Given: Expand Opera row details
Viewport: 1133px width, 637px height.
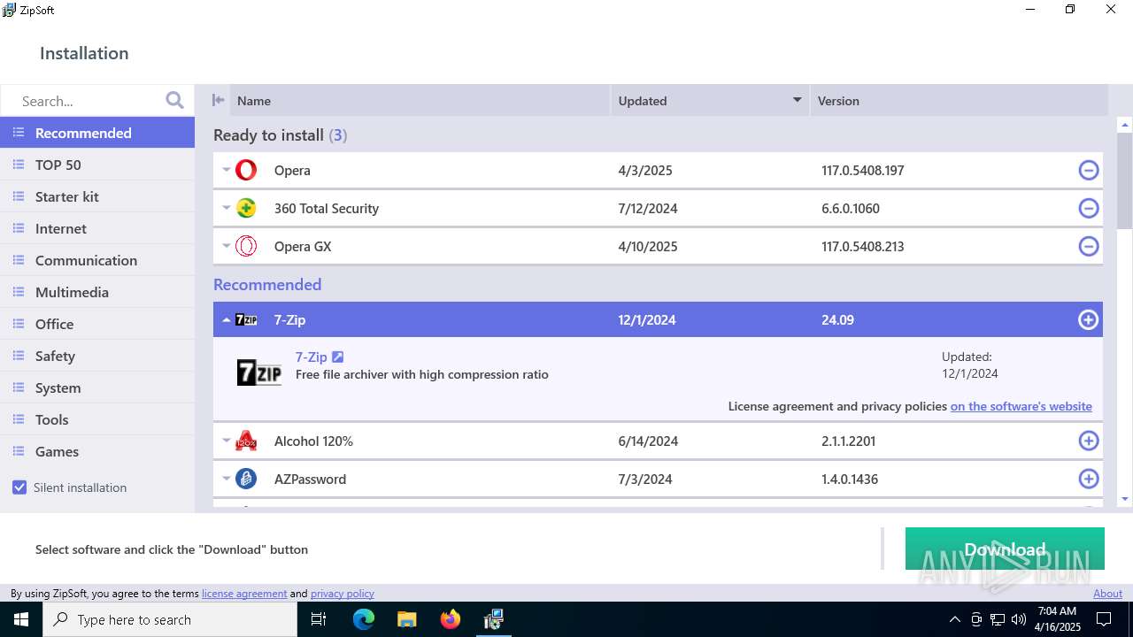Looking at the screenshot, I should tap(227, 170).
